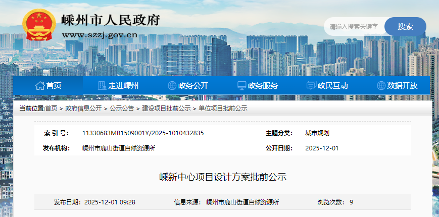Image resolution: width=439 pixels, height=217 pixels.
Task: Focus the 请输入搜索关键字 search field
Action: pos(354,27)
